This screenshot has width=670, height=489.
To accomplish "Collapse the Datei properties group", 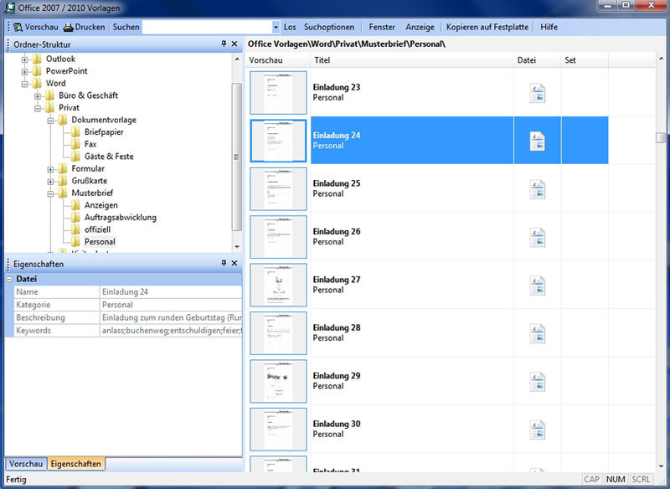I will click(9, 279).
